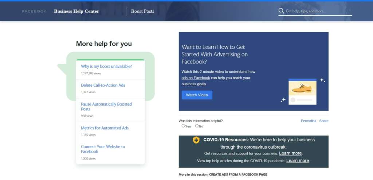Click the Watch Video button
This screenshot has width=373, height=180.
[x=197, y=95]
